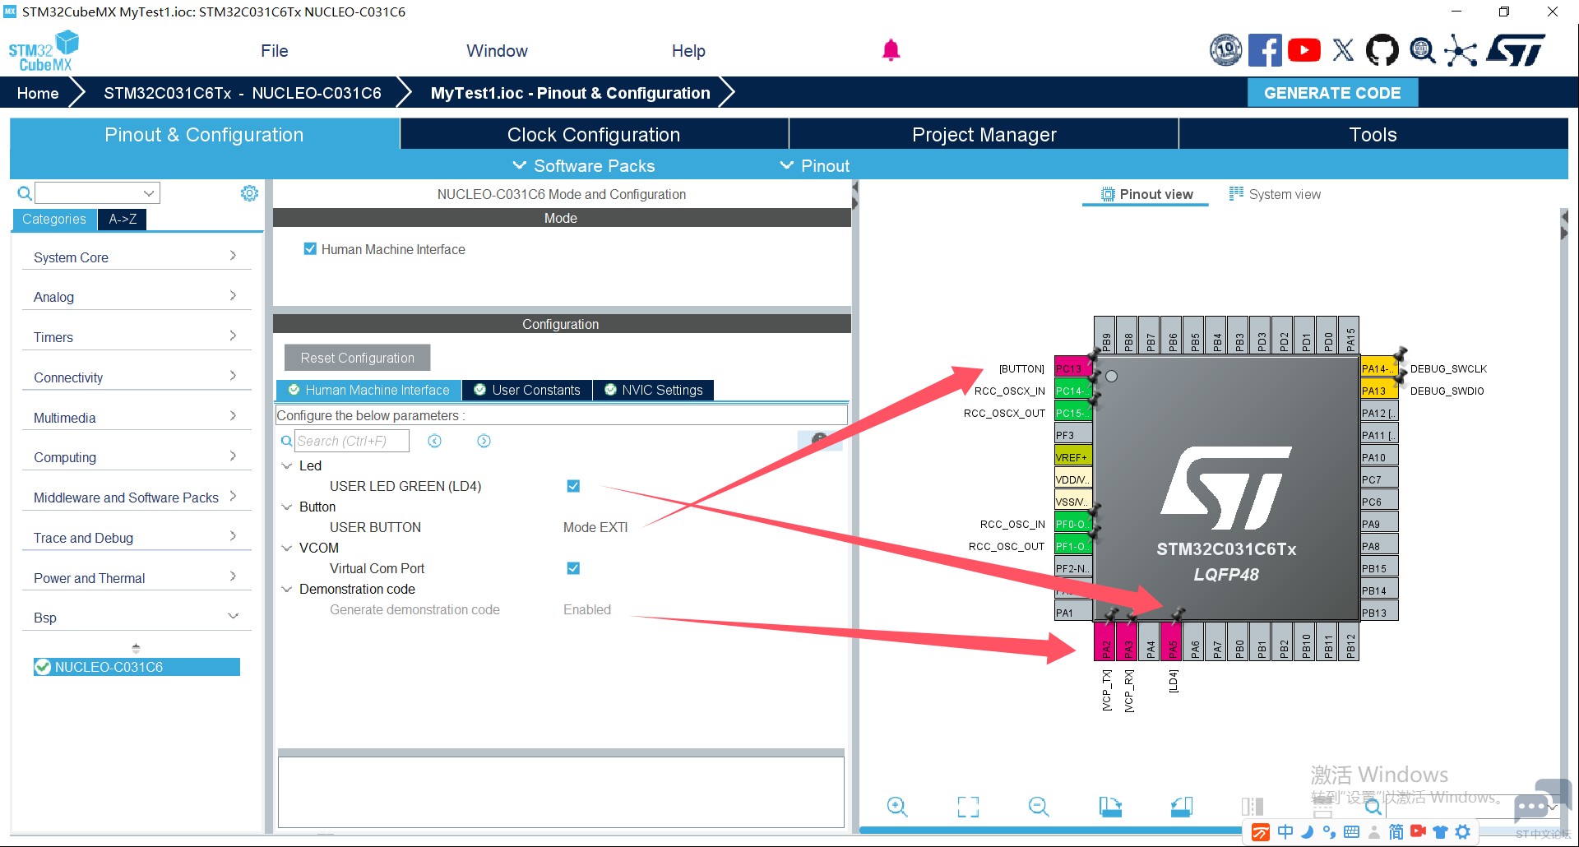The height and width of the screenshot is (847, 1579).
Task: Select the PA14 pin on the chip
Action: [x=1379, y=368]
